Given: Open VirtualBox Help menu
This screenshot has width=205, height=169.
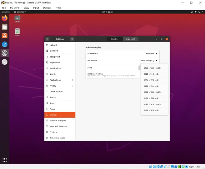Looking at the screenshot, I should tap(58, 8).
